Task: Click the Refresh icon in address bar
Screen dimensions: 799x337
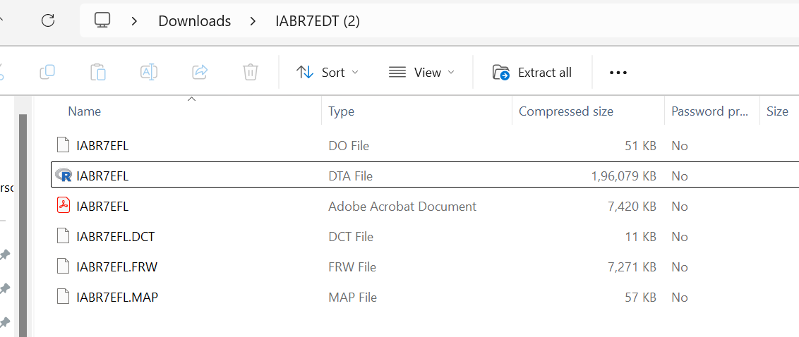Action: coord(48,20)
